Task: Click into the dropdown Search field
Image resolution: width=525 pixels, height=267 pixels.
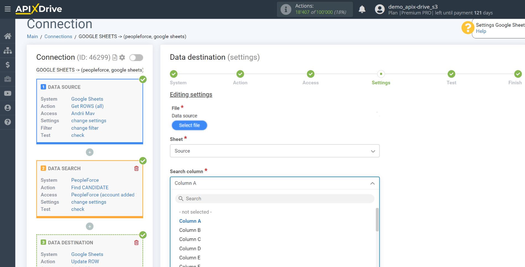Action: (275, 199)
